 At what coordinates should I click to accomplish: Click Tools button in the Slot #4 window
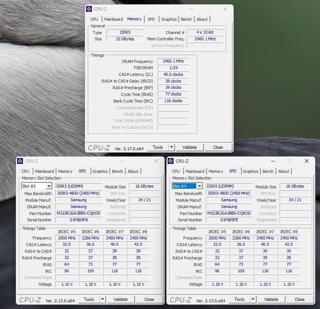[x=240, y=299]
